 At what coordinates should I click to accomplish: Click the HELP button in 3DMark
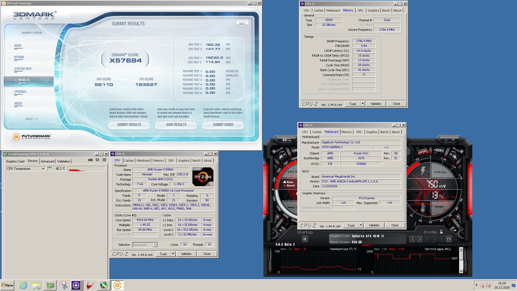[x=242, y=23]
